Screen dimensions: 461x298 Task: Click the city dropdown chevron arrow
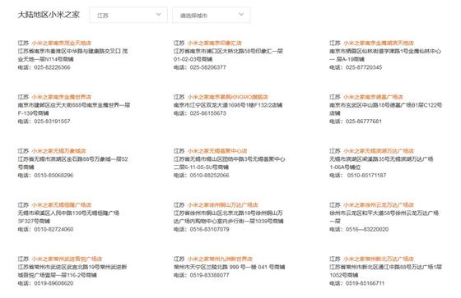point(241,15)
